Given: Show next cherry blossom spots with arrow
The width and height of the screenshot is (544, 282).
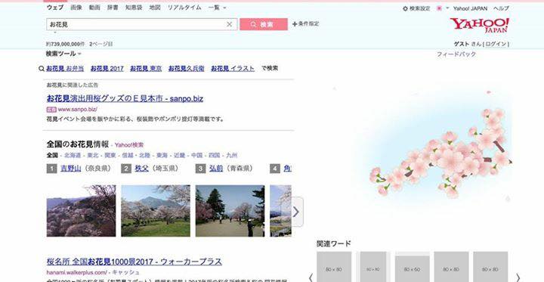Looking at the screenshot, I should pos(297,212).
